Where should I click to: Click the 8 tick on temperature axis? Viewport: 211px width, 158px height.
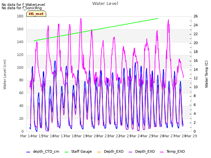(x=195, y=96)
